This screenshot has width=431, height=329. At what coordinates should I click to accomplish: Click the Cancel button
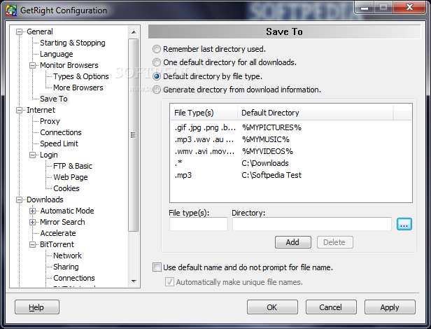[x=331, y=307]
